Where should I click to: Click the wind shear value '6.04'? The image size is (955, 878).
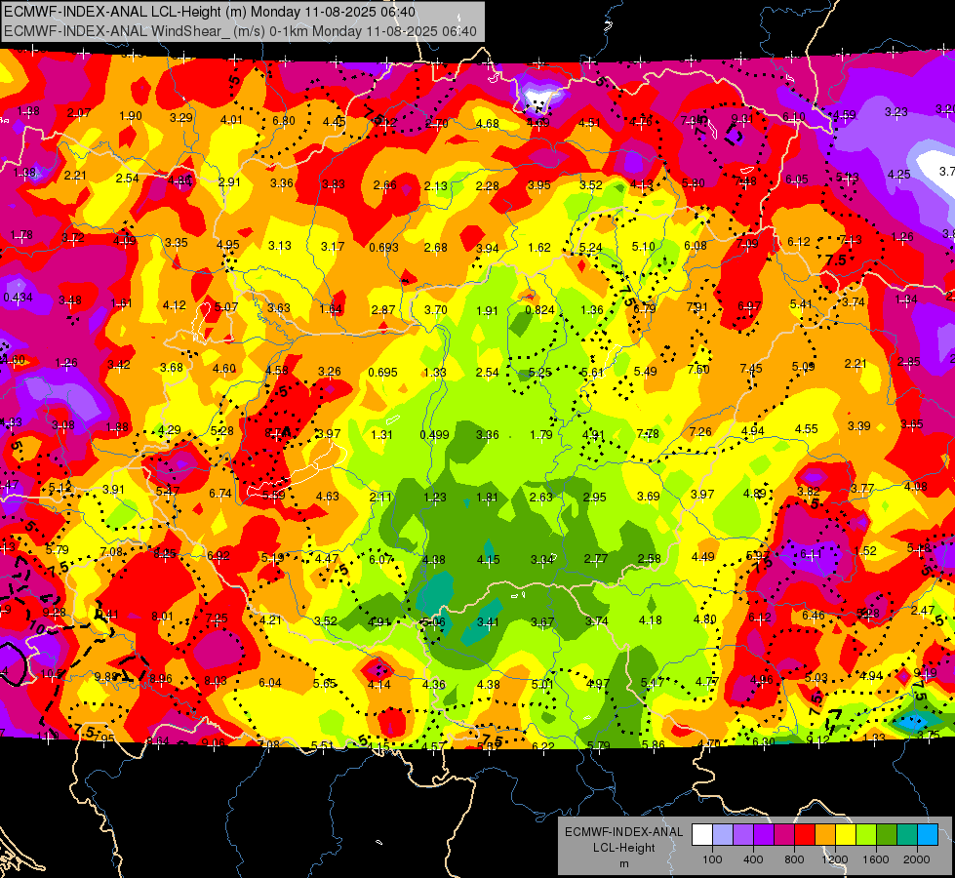[270, 683]
